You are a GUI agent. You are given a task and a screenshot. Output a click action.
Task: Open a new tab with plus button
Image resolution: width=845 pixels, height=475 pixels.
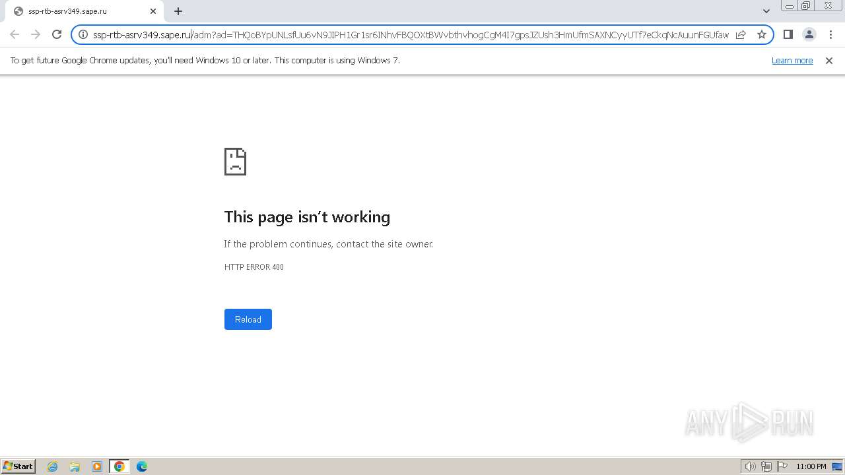[178, 11]
